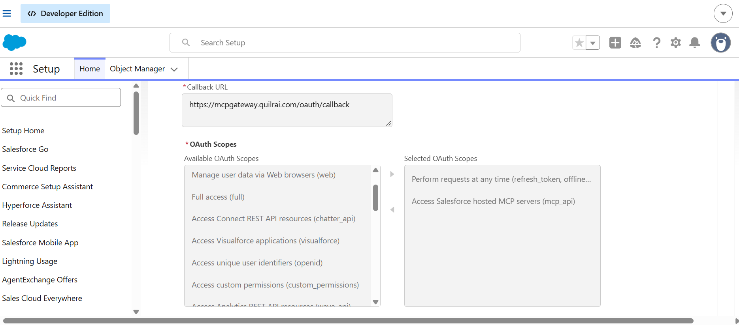Expand the Object Manager chevron menu
739x325 pixels.
[174, 69]
